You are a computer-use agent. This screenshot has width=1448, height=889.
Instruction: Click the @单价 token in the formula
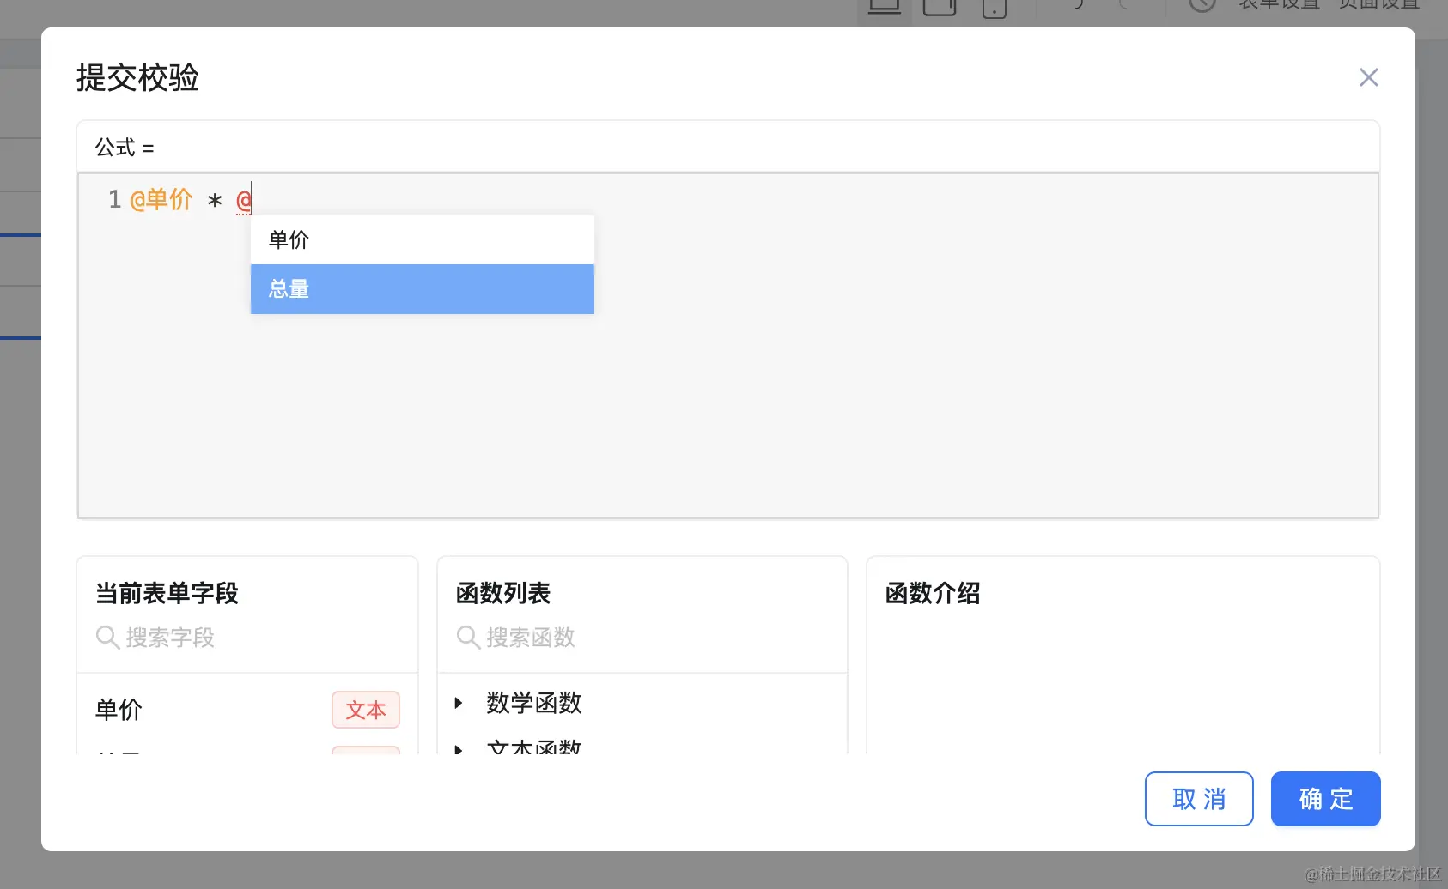[x=161, y=200]
